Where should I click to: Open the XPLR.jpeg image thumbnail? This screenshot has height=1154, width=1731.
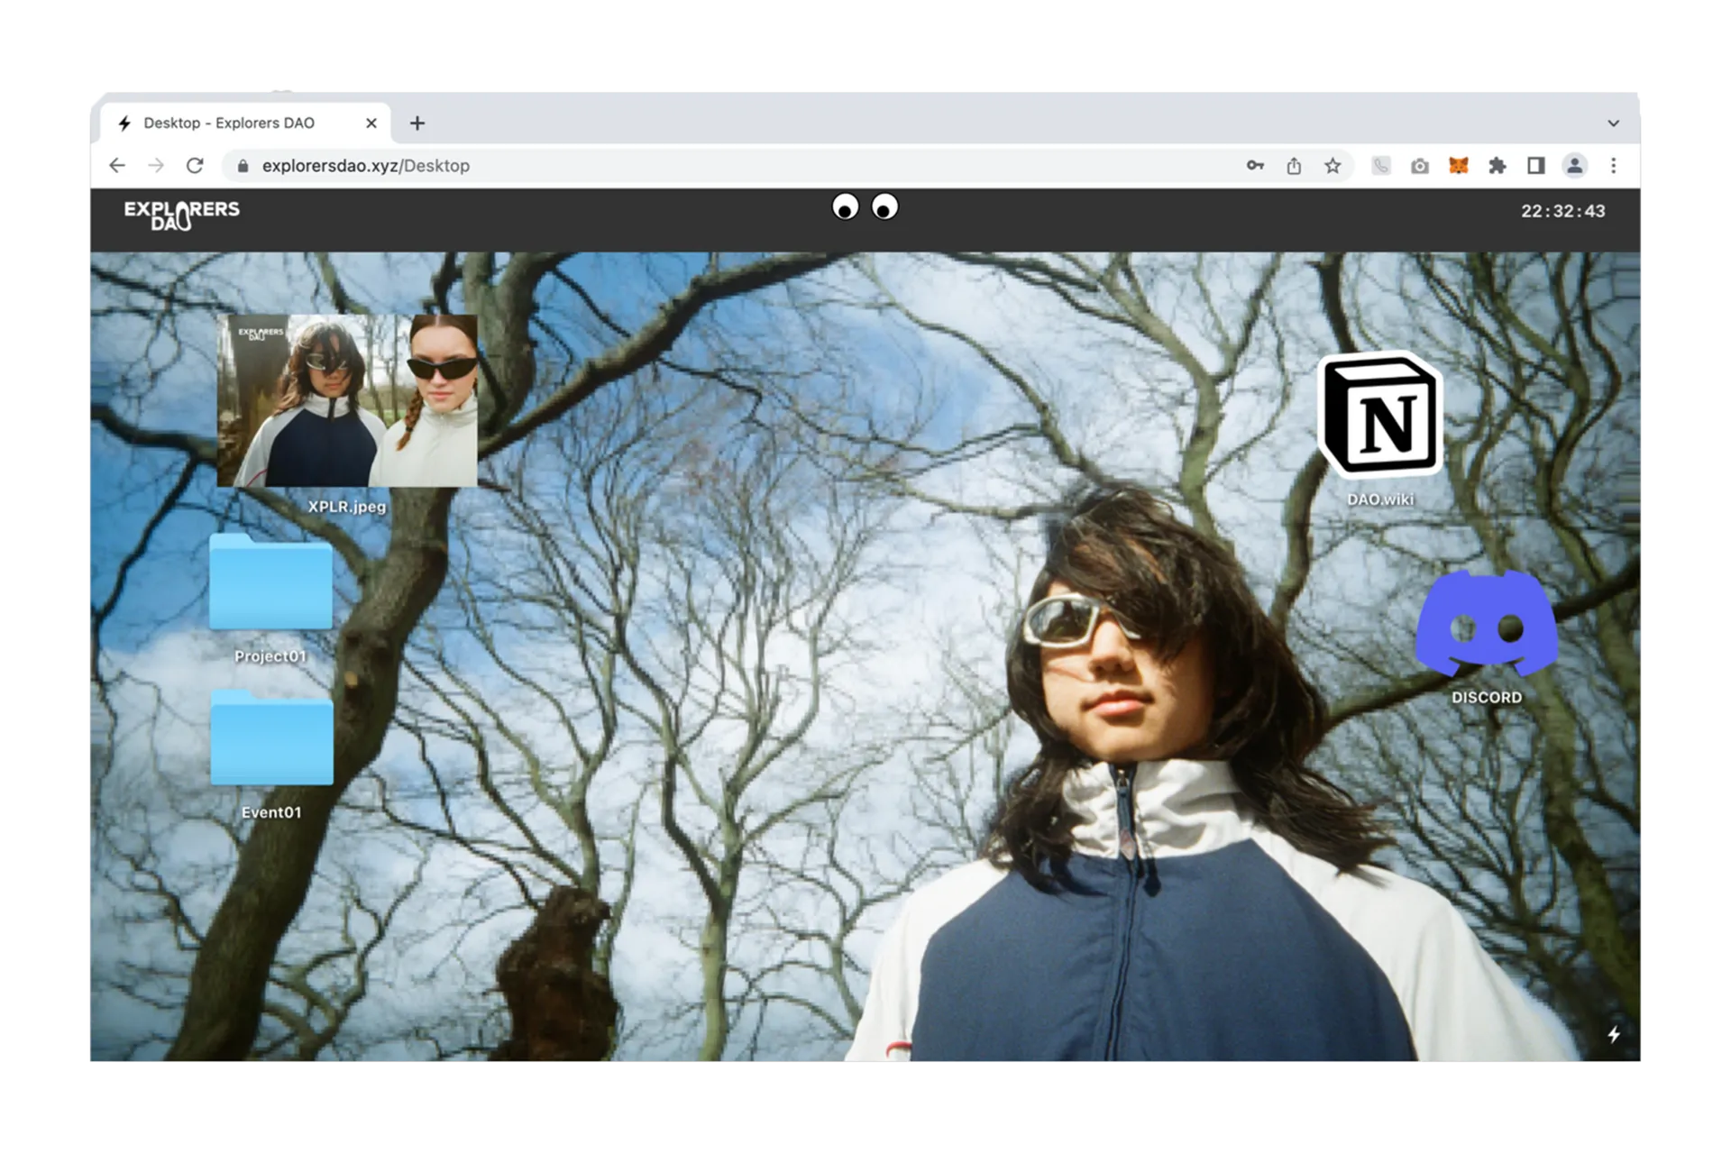[347, 401]
